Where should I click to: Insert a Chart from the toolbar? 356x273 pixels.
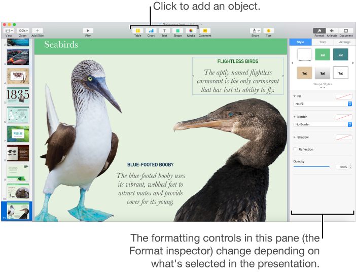(151, 30)
